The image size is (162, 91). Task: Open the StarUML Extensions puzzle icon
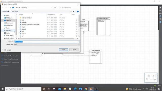[x=160, y=8]
